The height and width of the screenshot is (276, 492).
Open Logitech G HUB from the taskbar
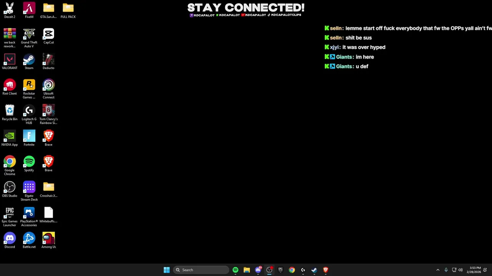pos(303,270)
